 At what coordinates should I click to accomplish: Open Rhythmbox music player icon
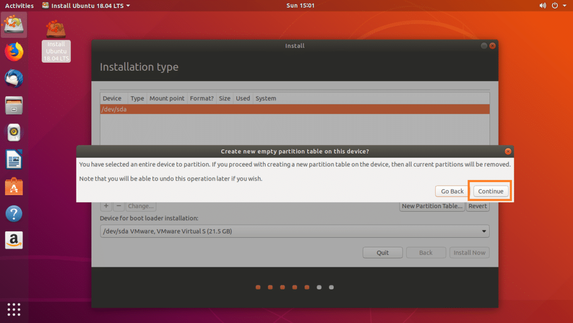[x=14, y=133]
